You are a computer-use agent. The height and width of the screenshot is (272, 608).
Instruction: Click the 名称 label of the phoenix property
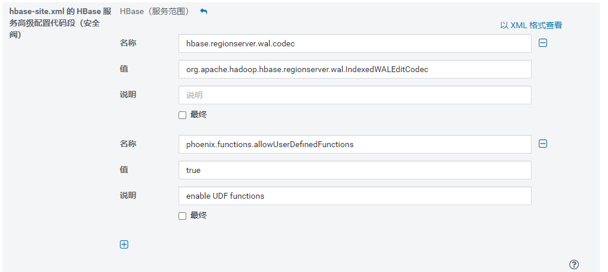pyautogui.click(x=128, y=144)
